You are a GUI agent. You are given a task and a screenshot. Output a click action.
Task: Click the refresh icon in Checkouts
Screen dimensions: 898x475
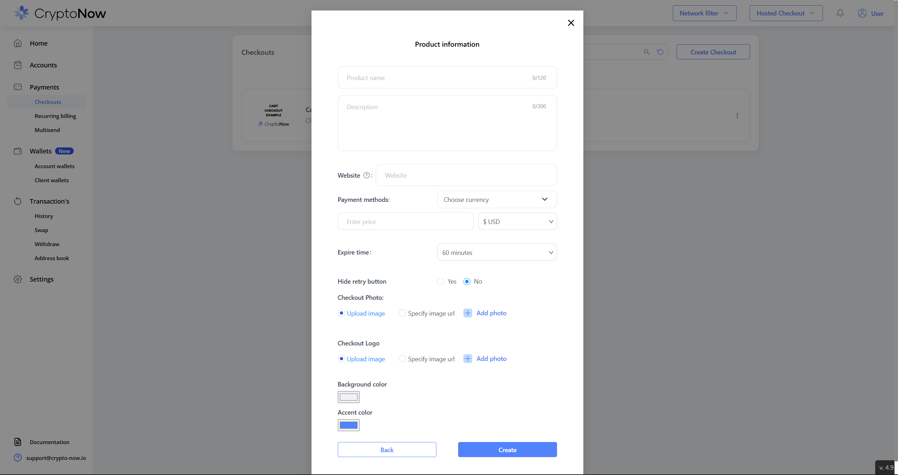(x=660, y=52)
